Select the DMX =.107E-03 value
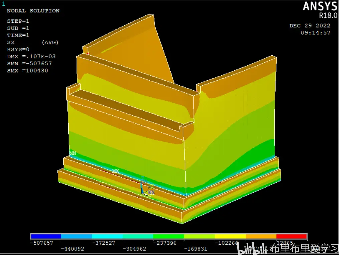This screenshot has width=339, height=255. coord(31,57)
